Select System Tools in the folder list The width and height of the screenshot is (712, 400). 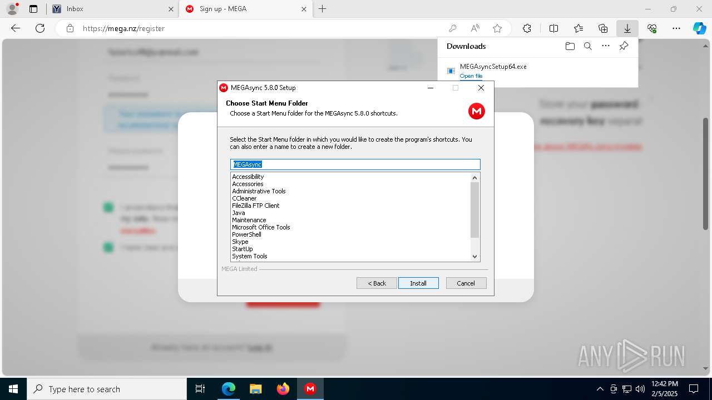[250, 256]
